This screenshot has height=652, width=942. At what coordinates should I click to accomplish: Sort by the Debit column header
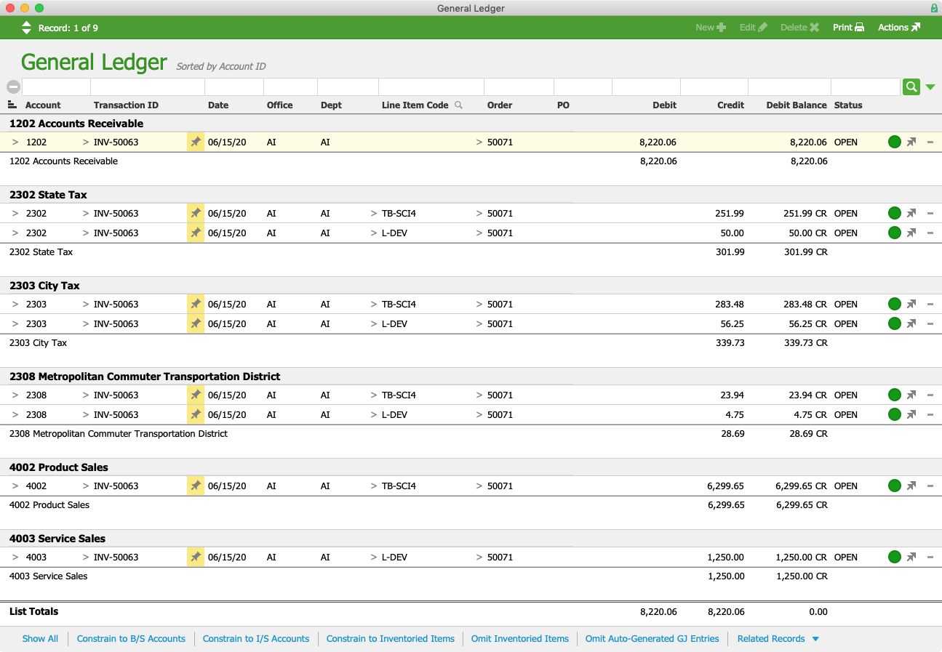(664, 105)
